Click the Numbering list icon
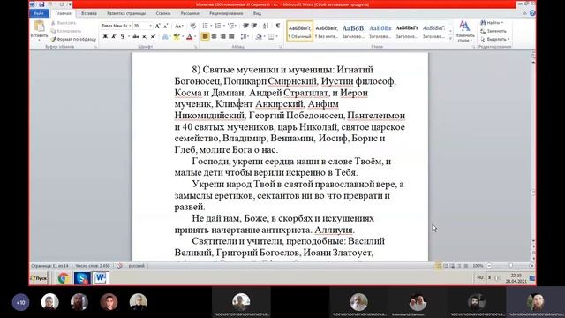This screenshot has height=318, width=565. [x=219, y=26]
